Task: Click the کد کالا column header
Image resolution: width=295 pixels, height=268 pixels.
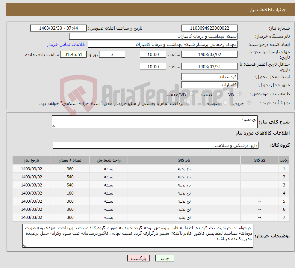Action: (x=260, y=160)
